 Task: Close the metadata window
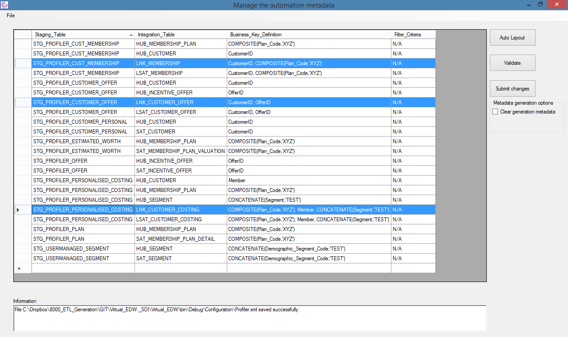click(556, 4)
